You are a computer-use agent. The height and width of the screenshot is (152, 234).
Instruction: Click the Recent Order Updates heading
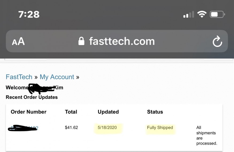32,97
